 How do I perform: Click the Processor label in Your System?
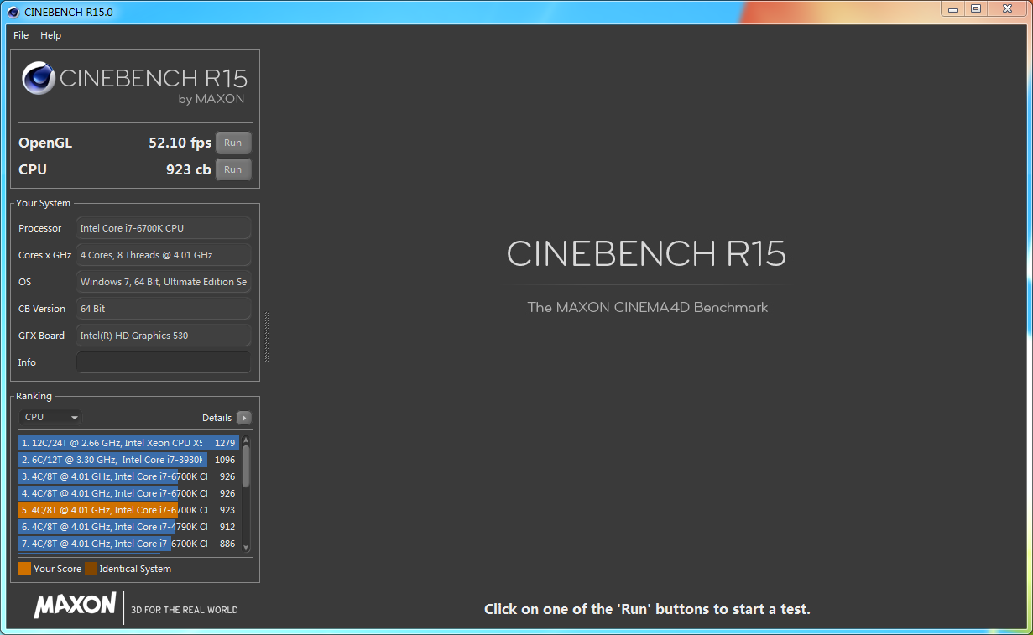(x=40, y=228)
